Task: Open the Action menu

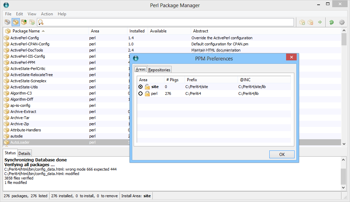Action: coord(47,14)
